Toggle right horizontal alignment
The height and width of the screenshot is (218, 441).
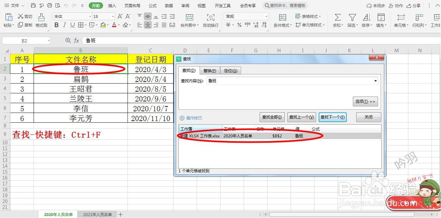click(x=156, y=25)
